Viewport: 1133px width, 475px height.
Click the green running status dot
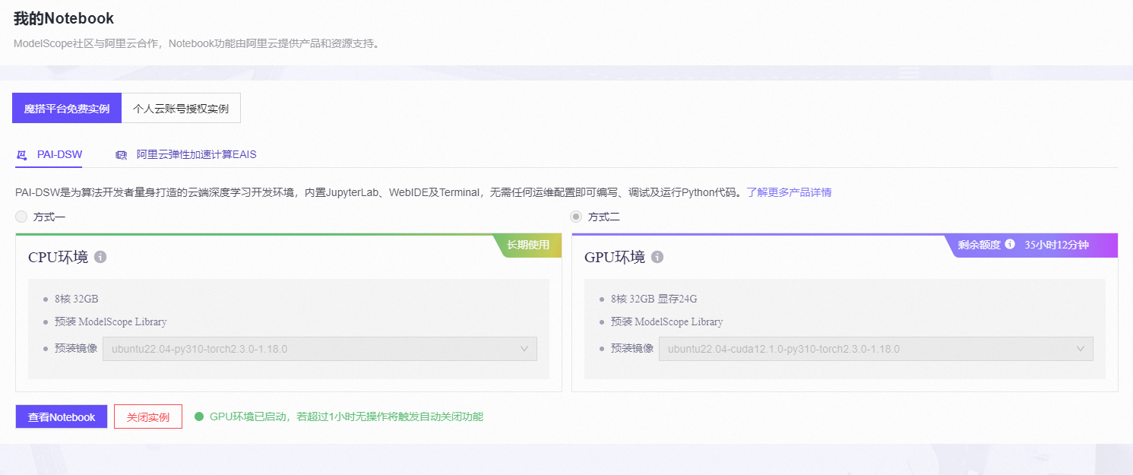pyautogui.click(x=200, y=416)
